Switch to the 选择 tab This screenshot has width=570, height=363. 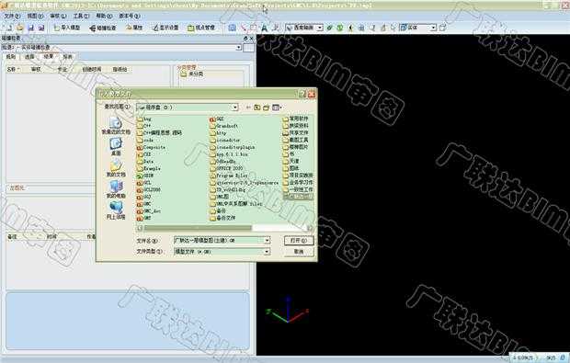[x=29, y=57]
